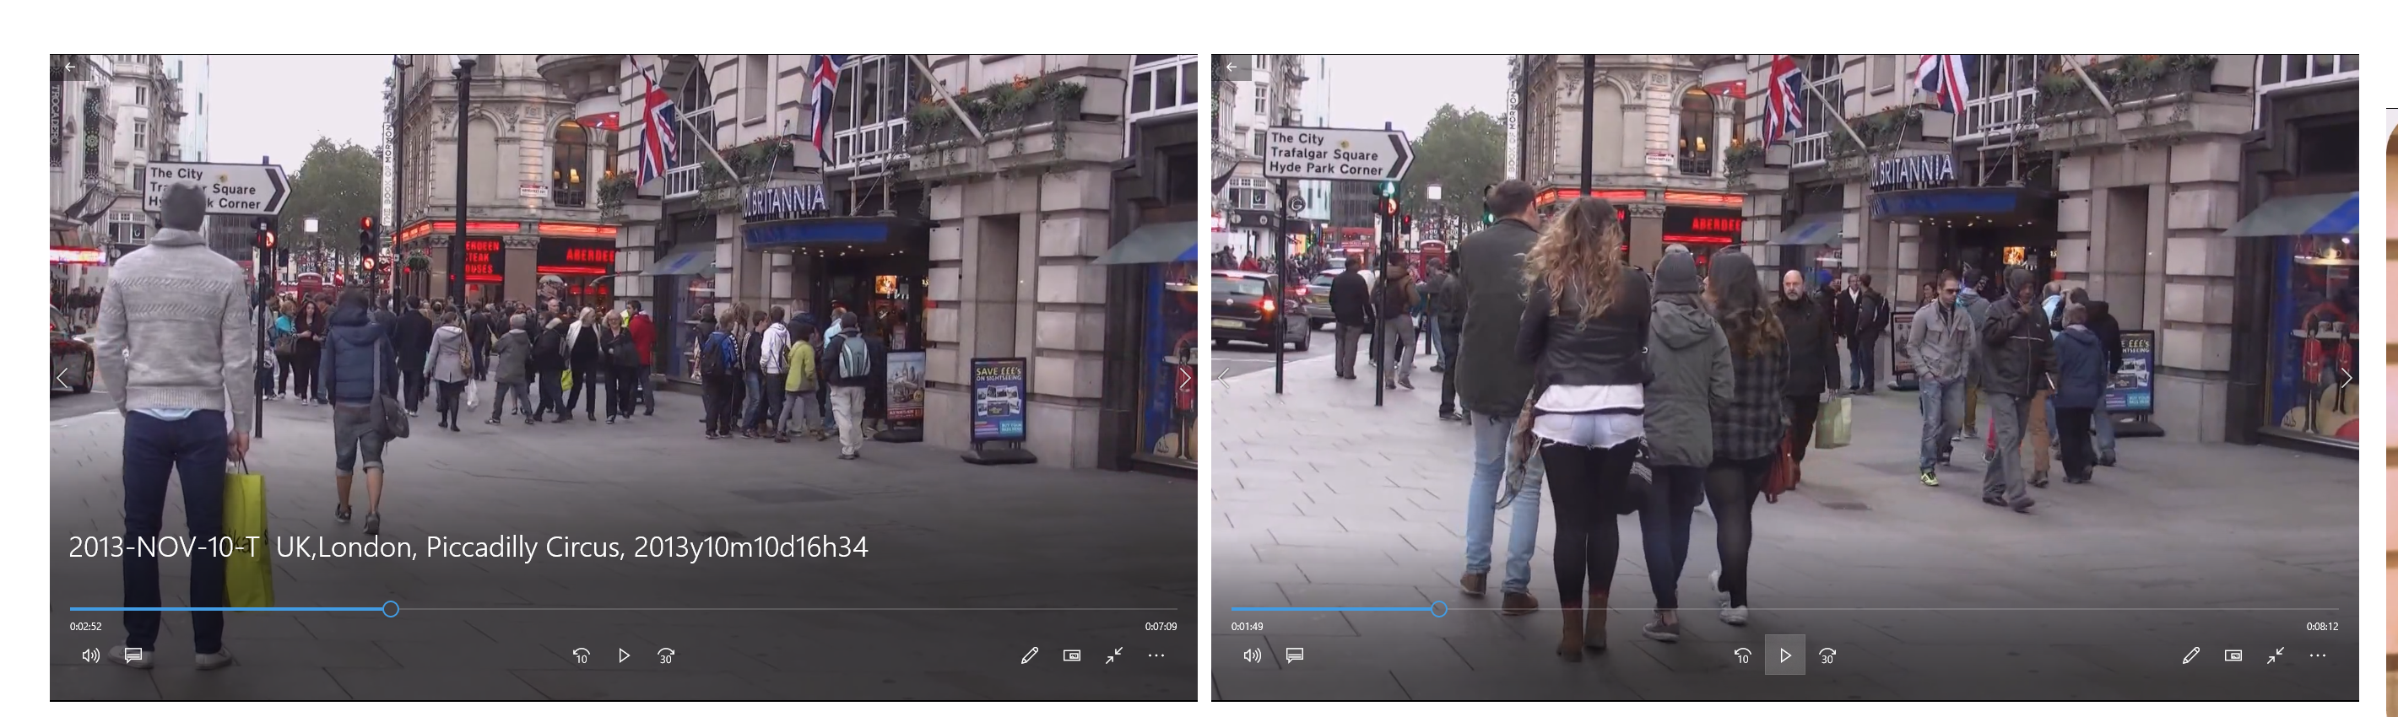Click total duration 0:07:09 in left player
The width and height of the screenshot is (2398, 717).
pos(1161,627)
